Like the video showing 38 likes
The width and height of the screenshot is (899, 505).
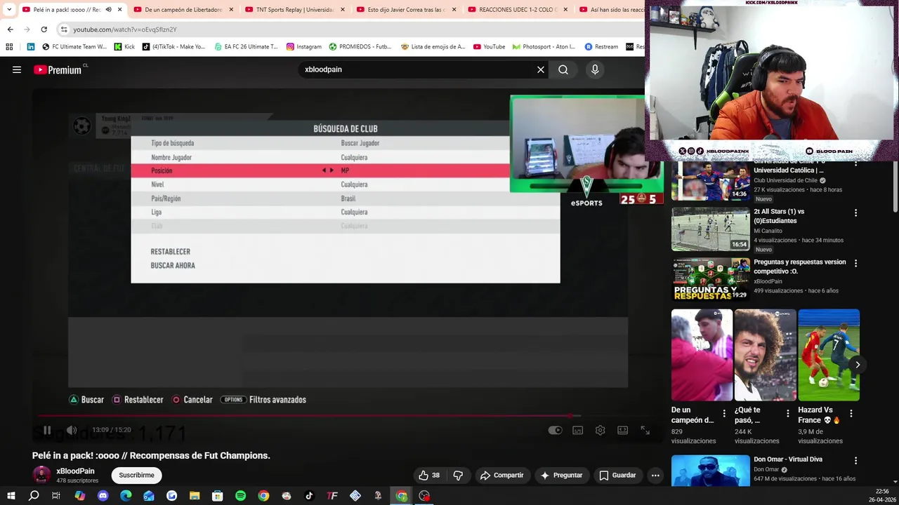(428, 475)
